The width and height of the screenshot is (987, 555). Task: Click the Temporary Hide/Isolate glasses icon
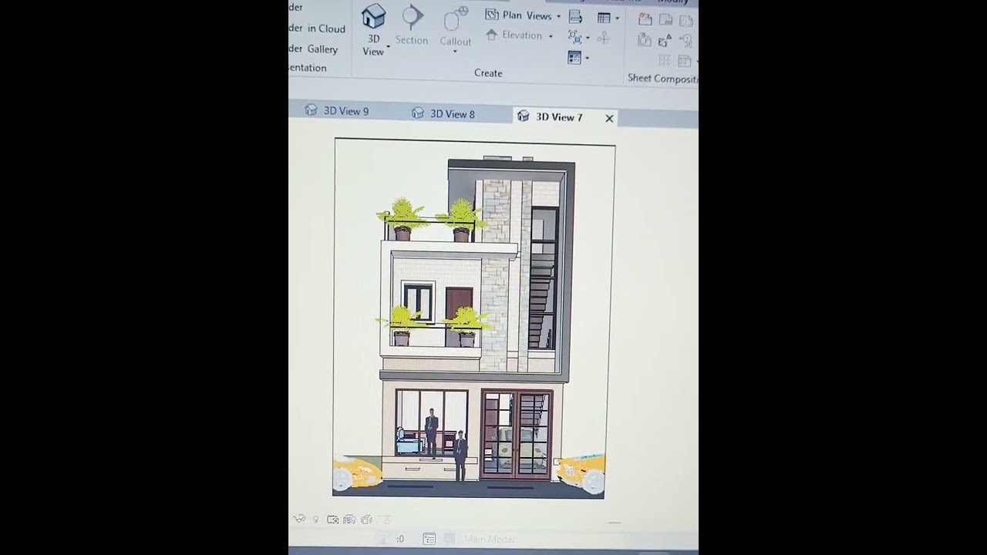pos(299,519)
